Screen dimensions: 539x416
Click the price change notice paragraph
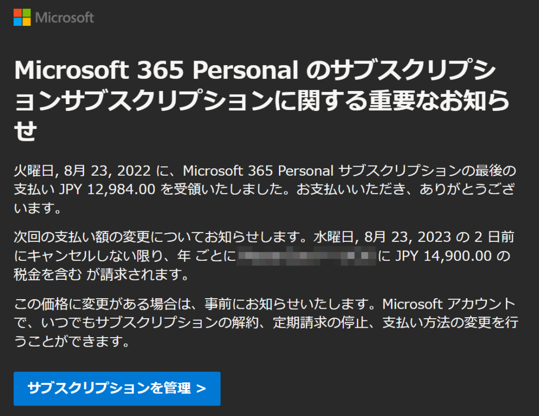[x=263, y=323]
